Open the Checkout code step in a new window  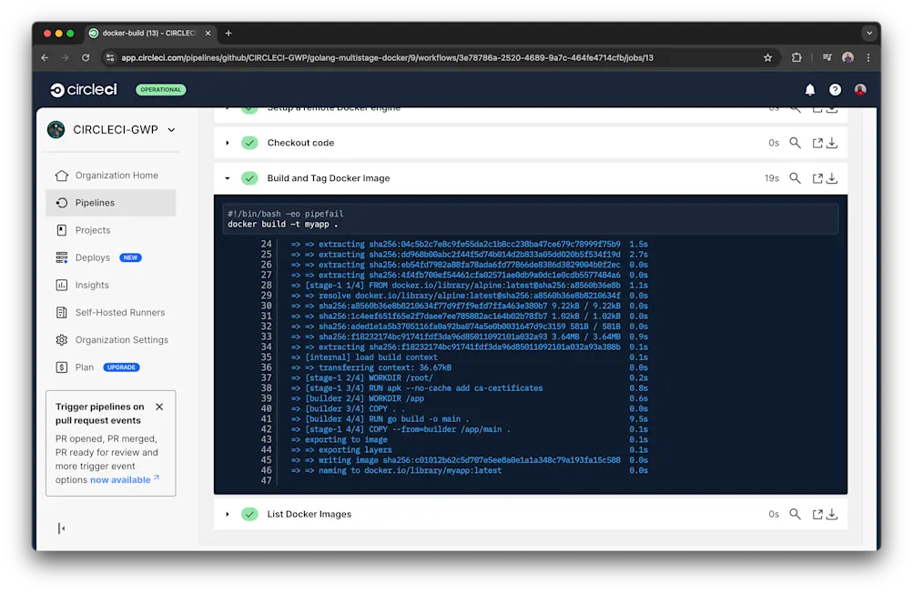812,143
